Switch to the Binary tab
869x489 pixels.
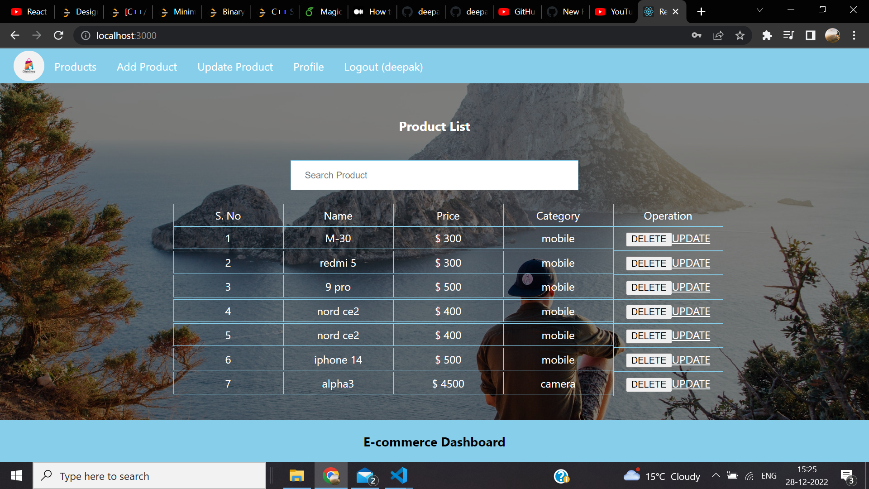click(x=226, y=12)
